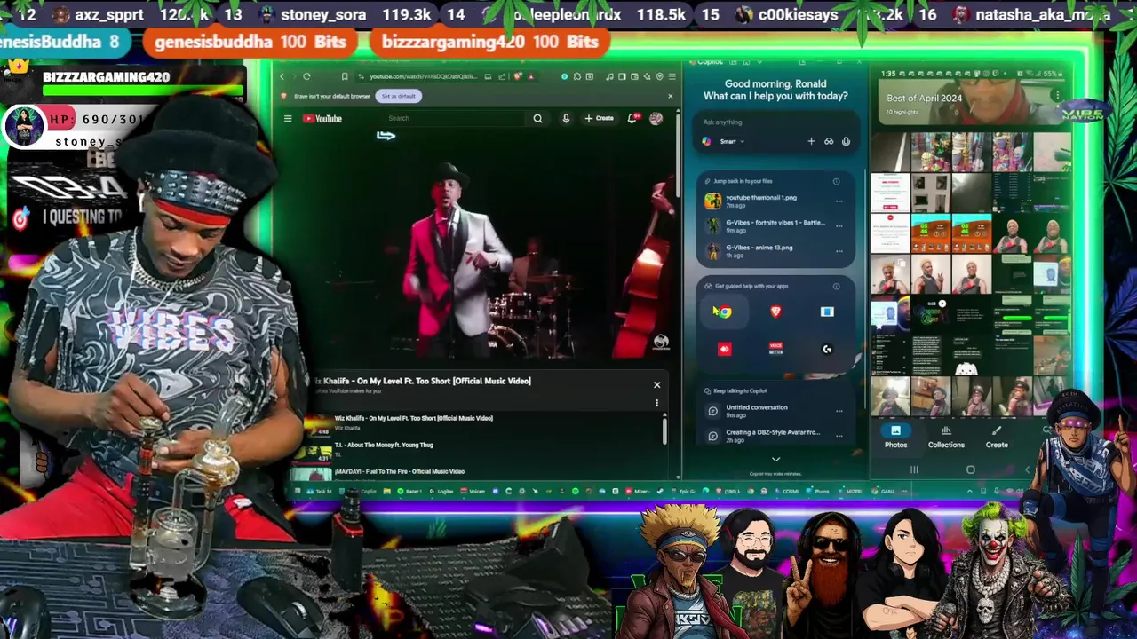The height and width of the screenshot is (639, 1137).
Task: Expand Copilot panel with bottom chevron
Action: pyautogui.click(x=775, y=459)
